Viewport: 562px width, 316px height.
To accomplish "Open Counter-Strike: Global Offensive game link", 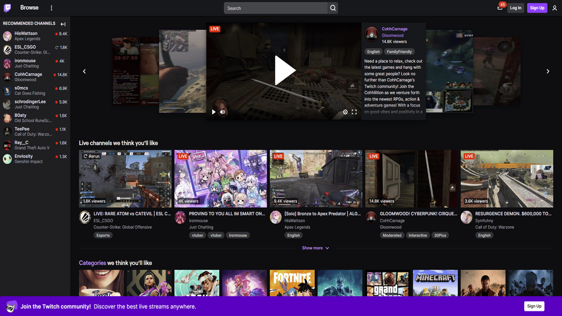I will [122, 227].
